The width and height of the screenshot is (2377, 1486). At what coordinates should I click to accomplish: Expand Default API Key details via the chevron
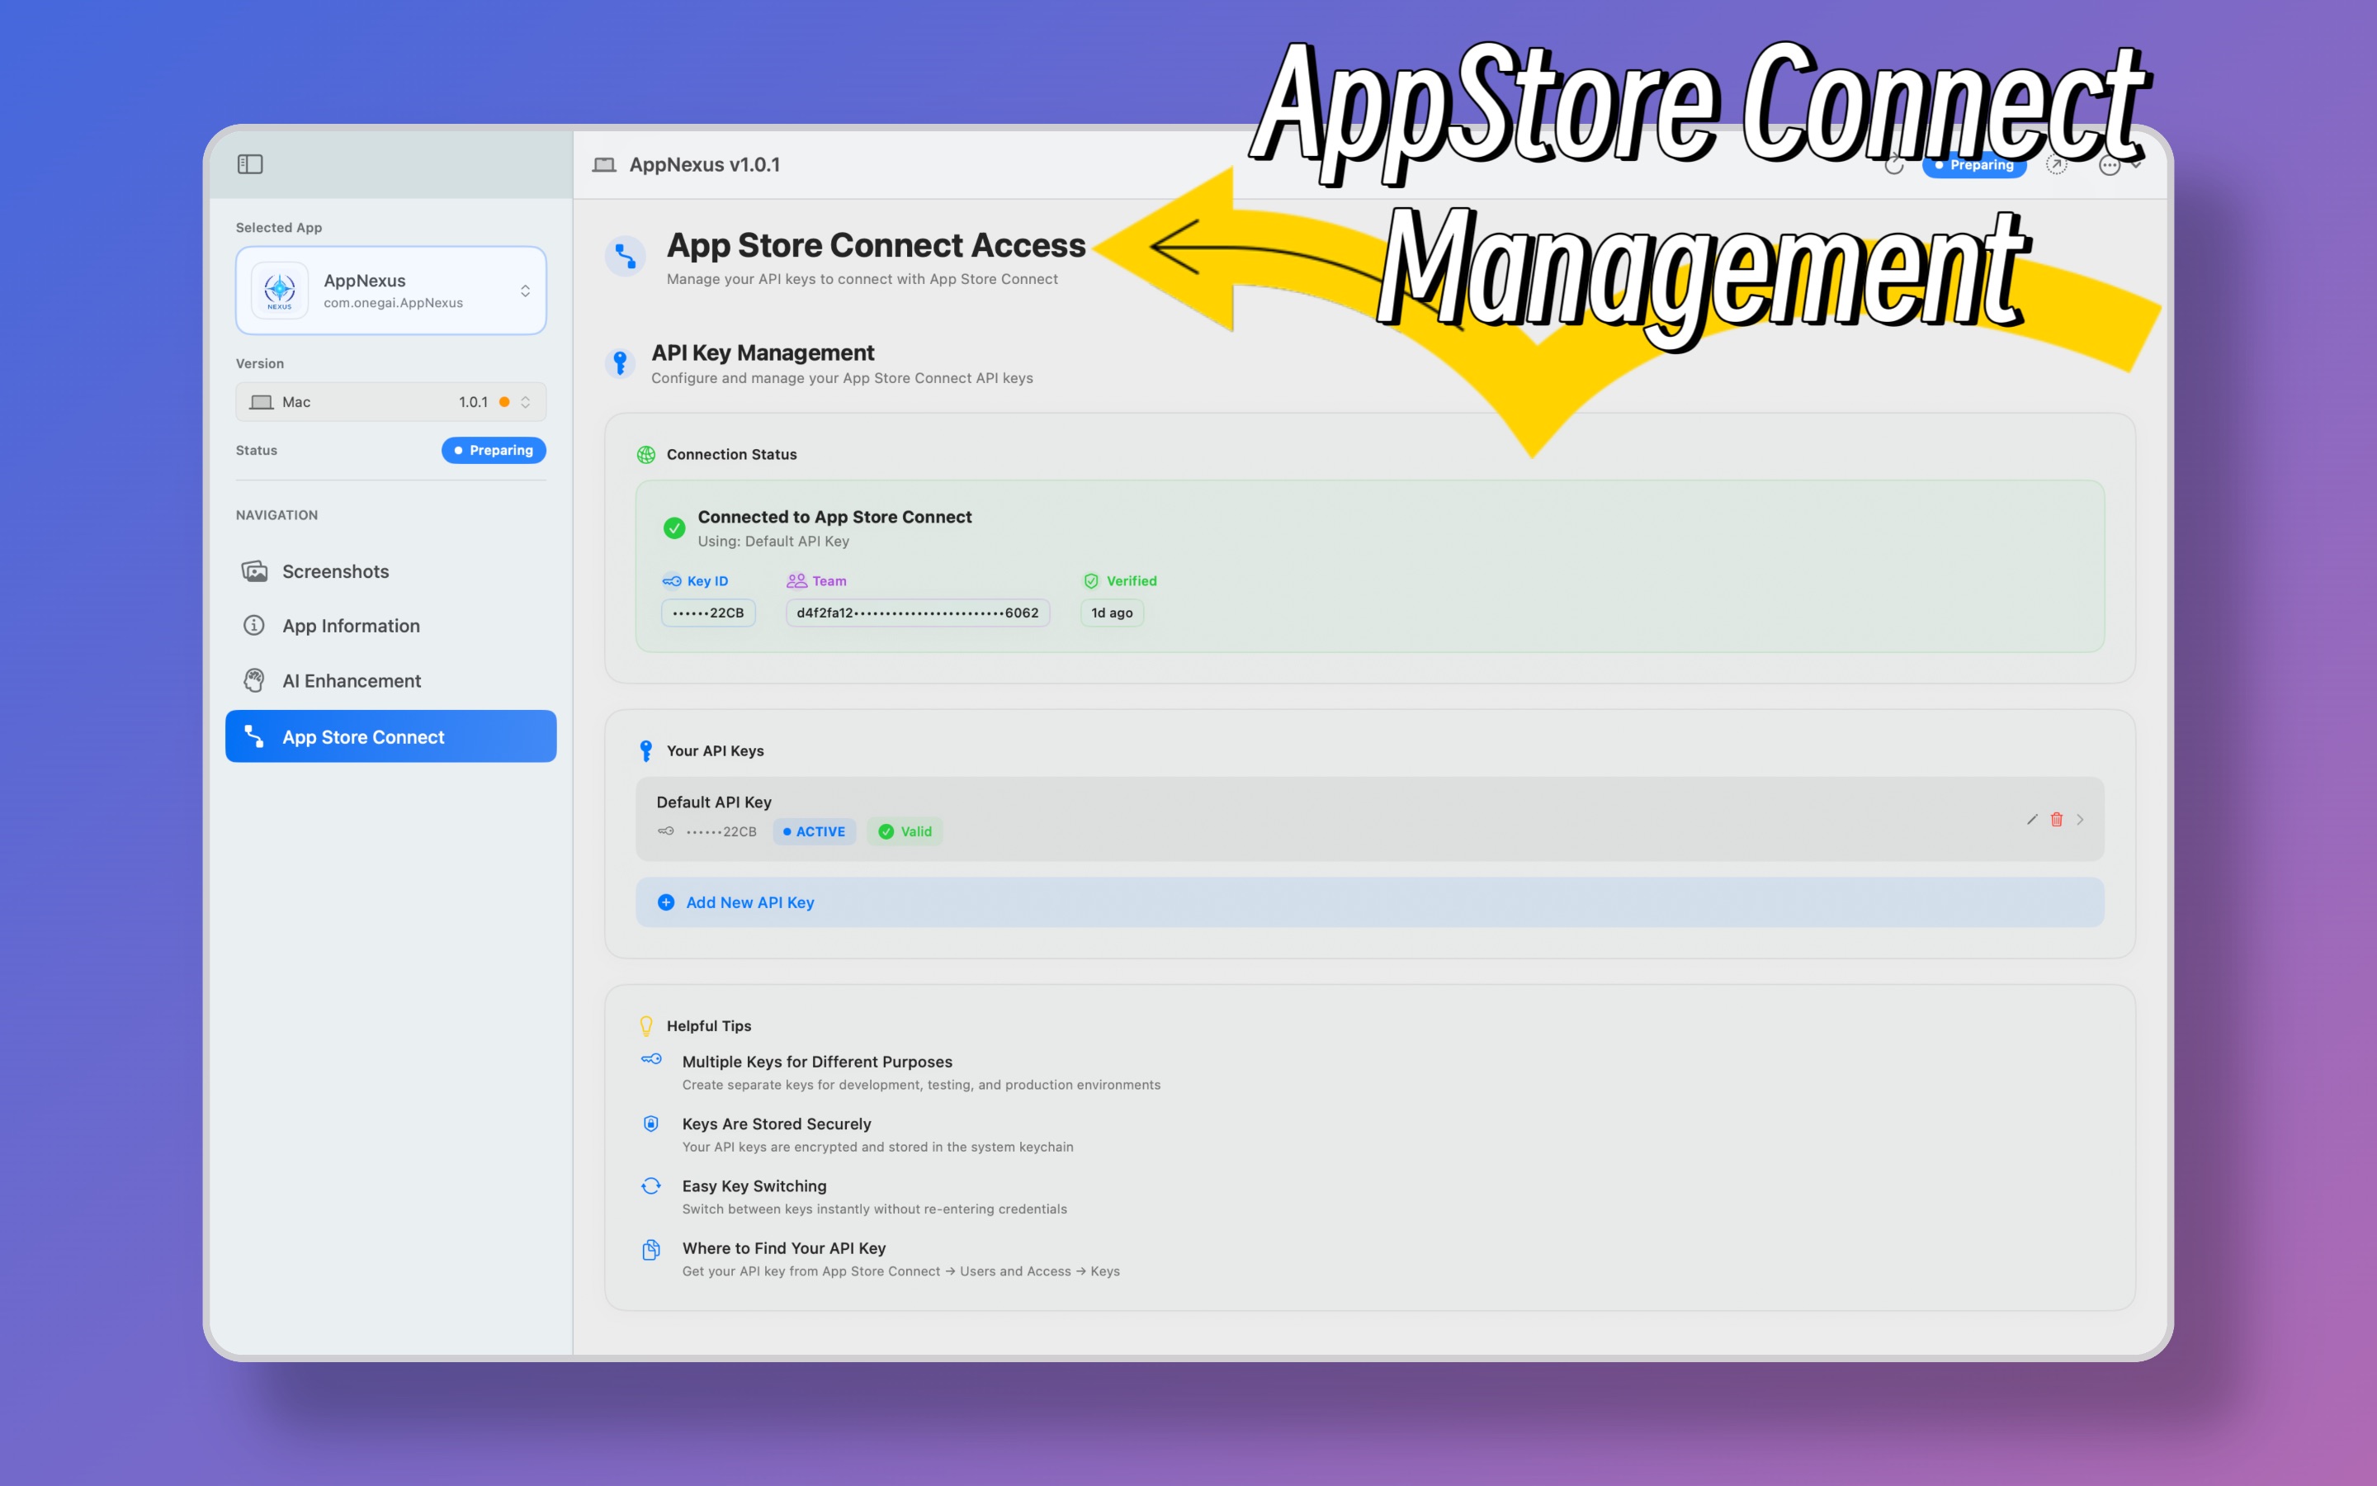(2079, 819)
